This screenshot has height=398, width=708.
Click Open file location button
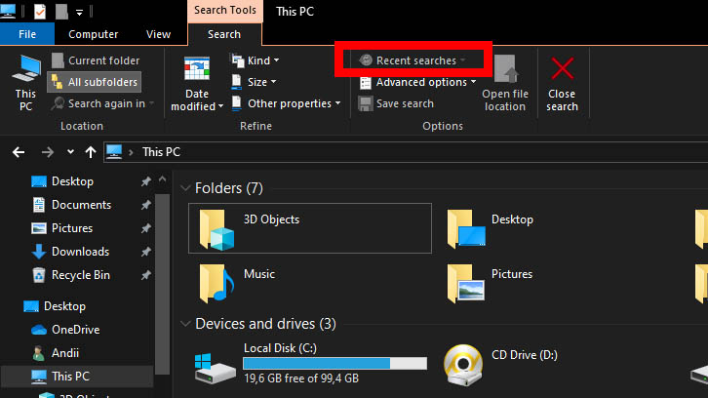(505, 83)
